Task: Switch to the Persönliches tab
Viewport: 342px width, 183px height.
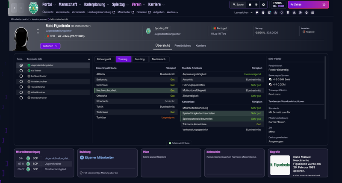Action: tap(183, 46)
